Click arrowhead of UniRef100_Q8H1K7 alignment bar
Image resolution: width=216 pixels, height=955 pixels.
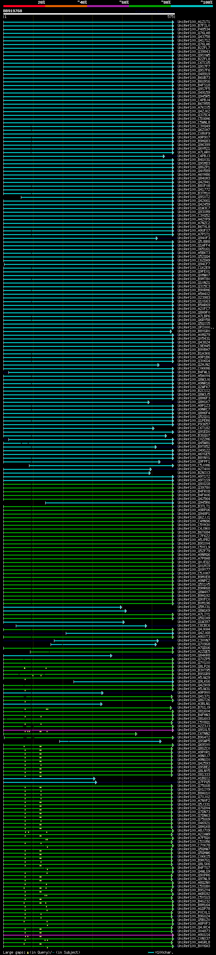click(x=149, y=402)
